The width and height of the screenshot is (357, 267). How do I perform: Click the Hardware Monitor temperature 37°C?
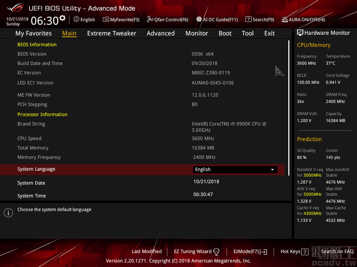tap(331, 63)
